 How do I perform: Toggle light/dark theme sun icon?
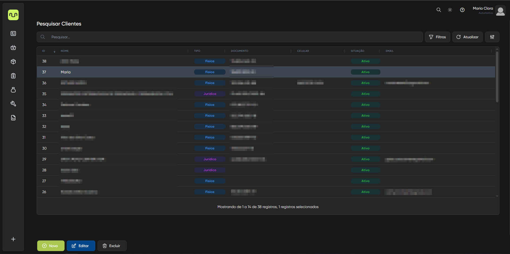[x=450, y=10]
